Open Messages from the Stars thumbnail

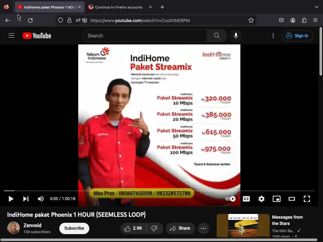click(243, 226)
